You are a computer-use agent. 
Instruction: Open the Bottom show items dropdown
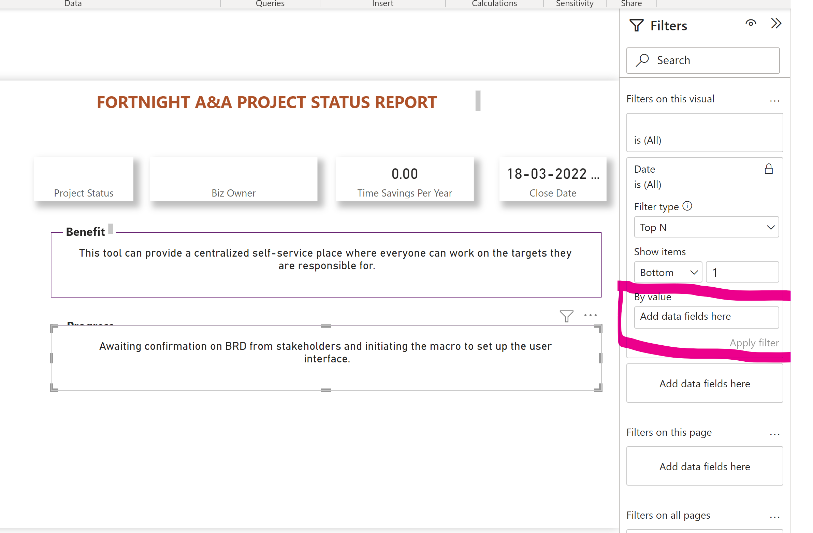point(668,272)
